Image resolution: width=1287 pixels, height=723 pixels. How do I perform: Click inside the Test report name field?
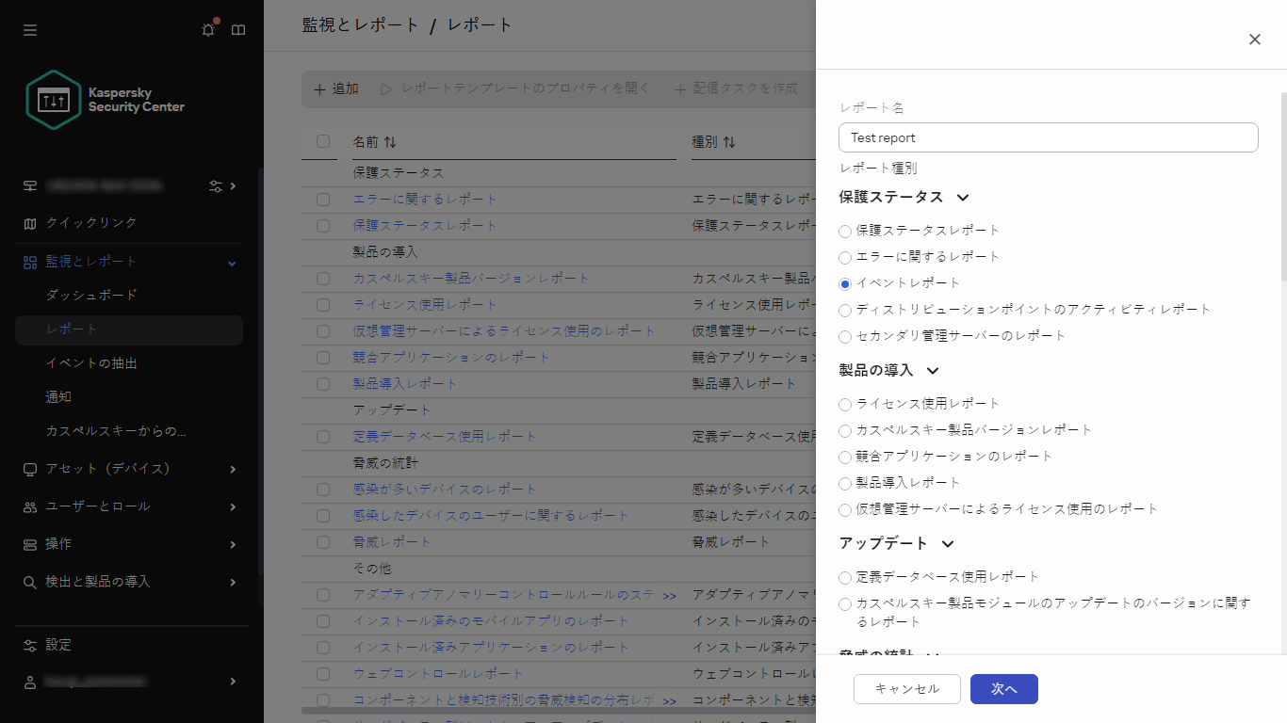pos(1048,137)
